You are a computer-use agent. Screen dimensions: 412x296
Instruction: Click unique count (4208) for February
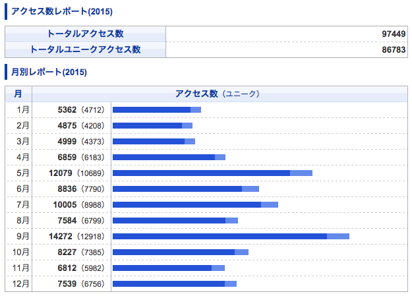[93, 126]
